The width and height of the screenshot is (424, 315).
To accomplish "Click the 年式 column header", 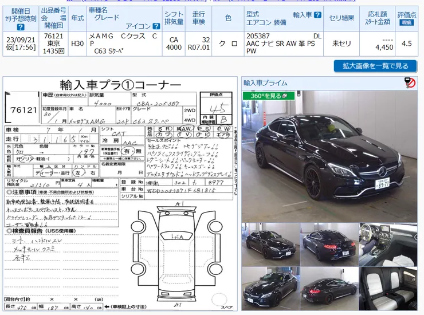I will click(77, 18).
